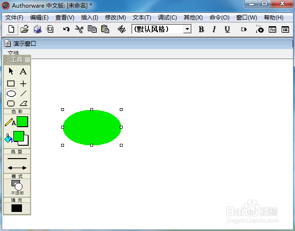
Task: Select the Oval tool
Action: click(x=11, y=94)
